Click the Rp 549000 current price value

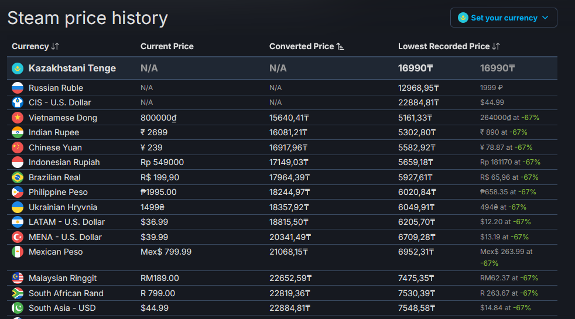click(162, 162)
